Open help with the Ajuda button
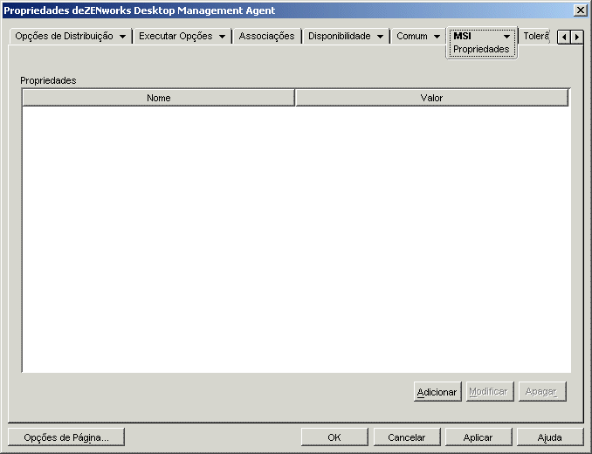Screen dimensions: 592x454 coord(550,437)
